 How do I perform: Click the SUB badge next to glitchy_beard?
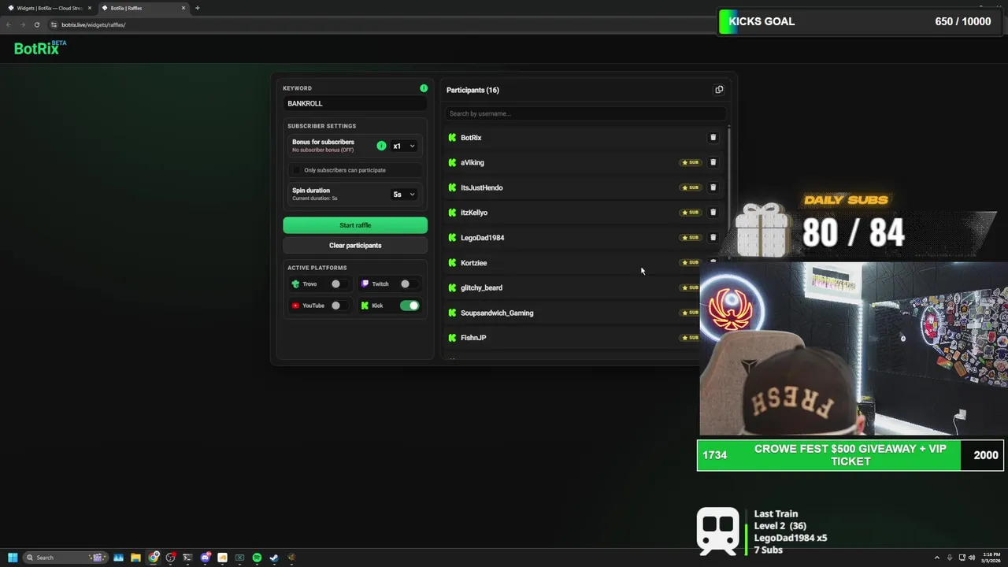(x=691, y=287)
